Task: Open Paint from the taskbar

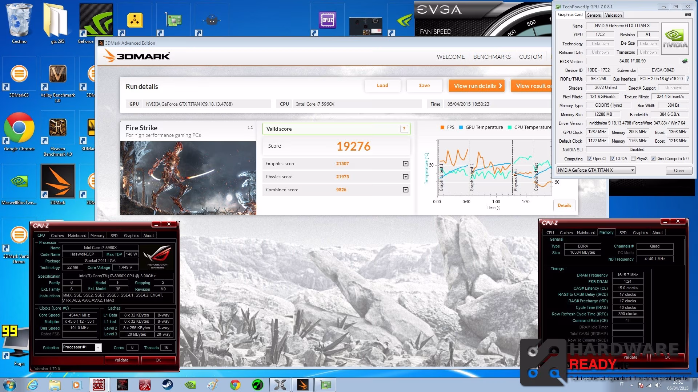Action: pyautogui.click(x=213, y=385)
